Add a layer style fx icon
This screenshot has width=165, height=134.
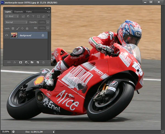15,62
